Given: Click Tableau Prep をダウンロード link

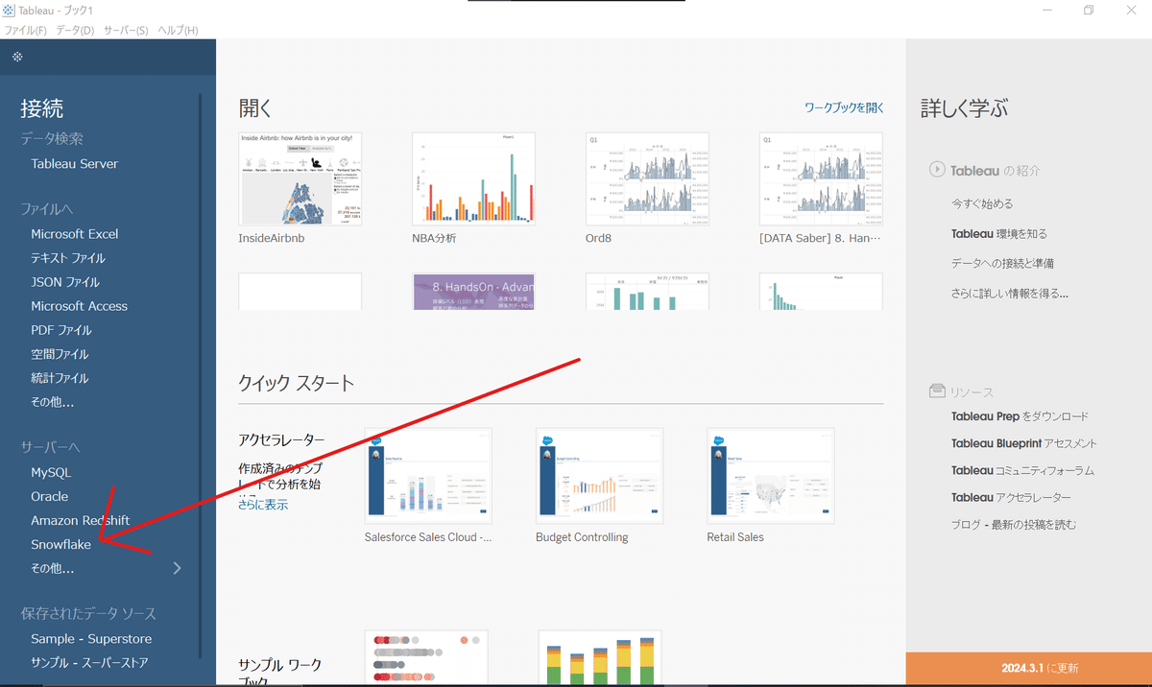Looking at the screenshot, I should coord(1020,416).
